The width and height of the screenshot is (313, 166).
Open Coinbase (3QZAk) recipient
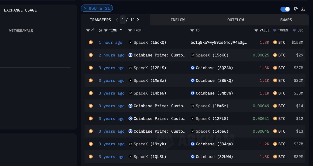click(214, 68)
